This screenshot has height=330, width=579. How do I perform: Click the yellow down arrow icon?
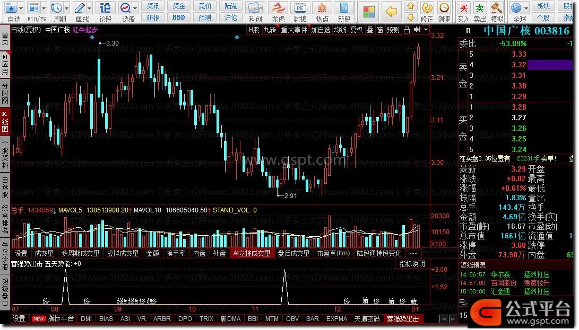point(411,17)
